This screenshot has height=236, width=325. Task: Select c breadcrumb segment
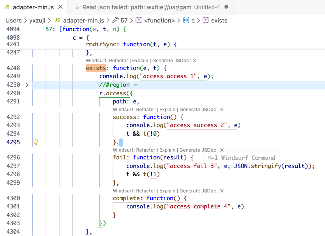pyautogui.click(x=193, y=21)
